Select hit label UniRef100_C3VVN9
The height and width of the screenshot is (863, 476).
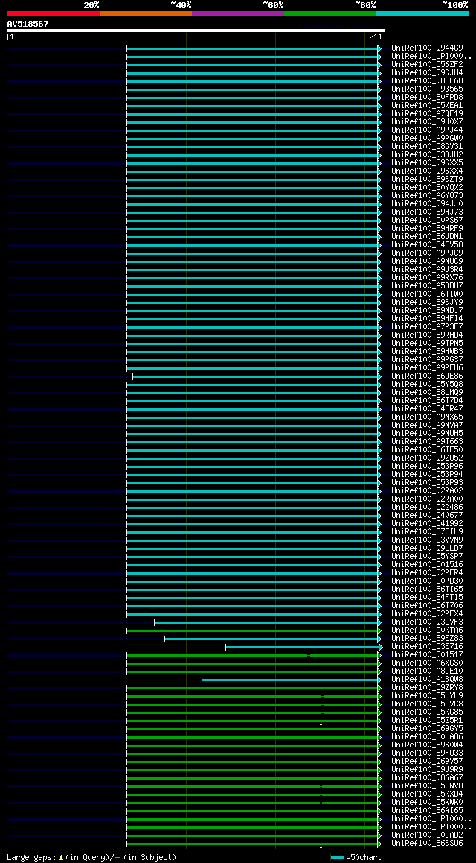[427, 540]
